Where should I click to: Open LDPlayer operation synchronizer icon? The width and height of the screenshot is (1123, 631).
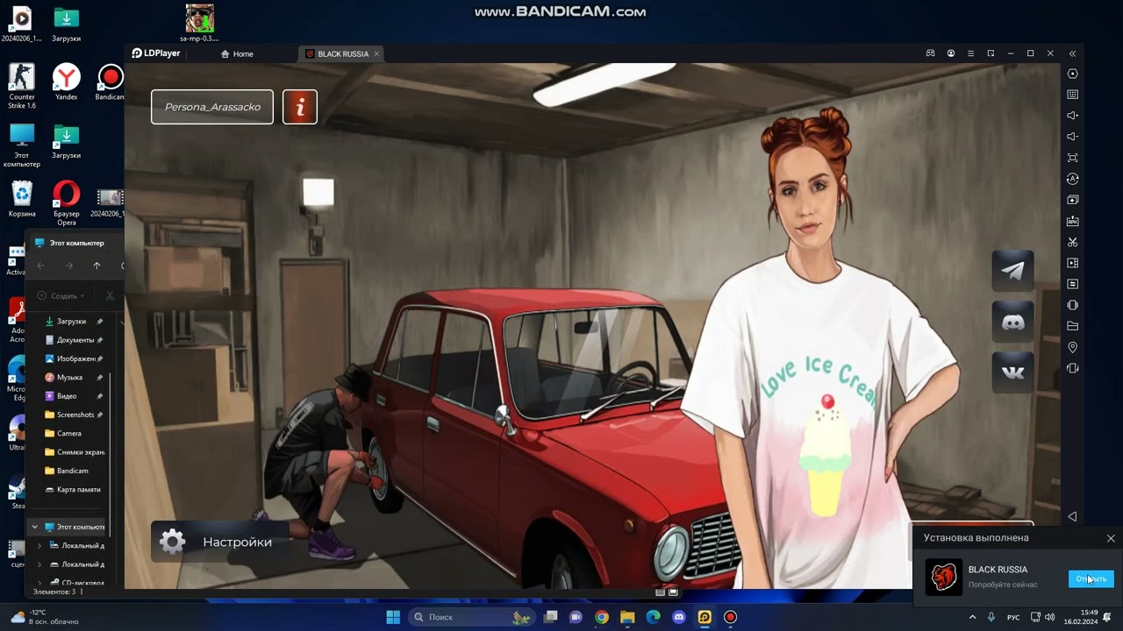(x=1072, y=179)
